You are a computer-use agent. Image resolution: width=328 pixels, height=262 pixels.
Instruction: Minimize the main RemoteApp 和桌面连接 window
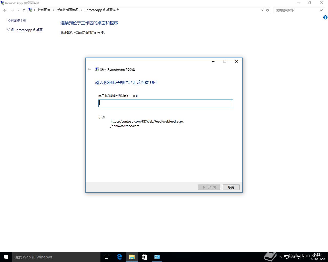pos(298,3)
